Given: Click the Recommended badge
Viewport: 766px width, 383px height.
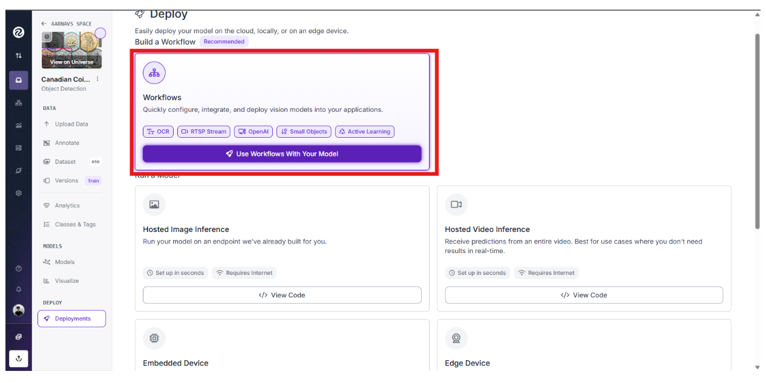Looking at the screenshot, I should point(224,42).
